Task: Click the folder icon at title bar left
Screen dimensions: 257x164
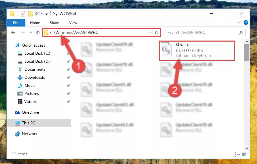Action: tap(12, 13)
